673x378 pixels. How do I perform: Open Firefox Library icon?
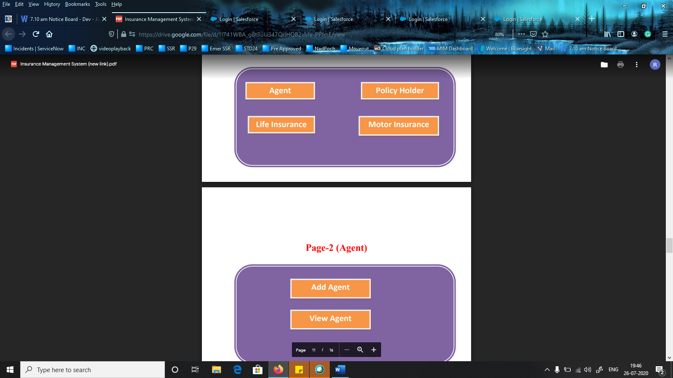[607, 34]
